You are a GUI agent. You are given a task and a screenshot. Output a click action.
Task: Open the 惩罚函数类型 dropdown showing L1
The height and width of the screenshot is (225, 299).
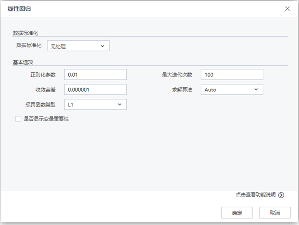pos(95,104)
